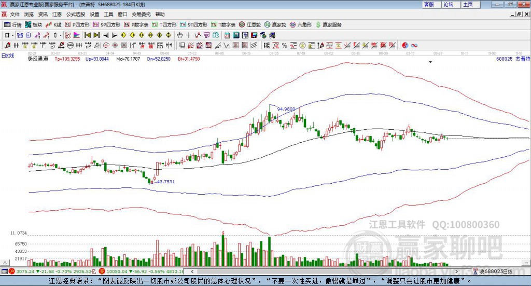Select the crosshair cursor tool
531x286 pixels.
click(x=189, y=35)
